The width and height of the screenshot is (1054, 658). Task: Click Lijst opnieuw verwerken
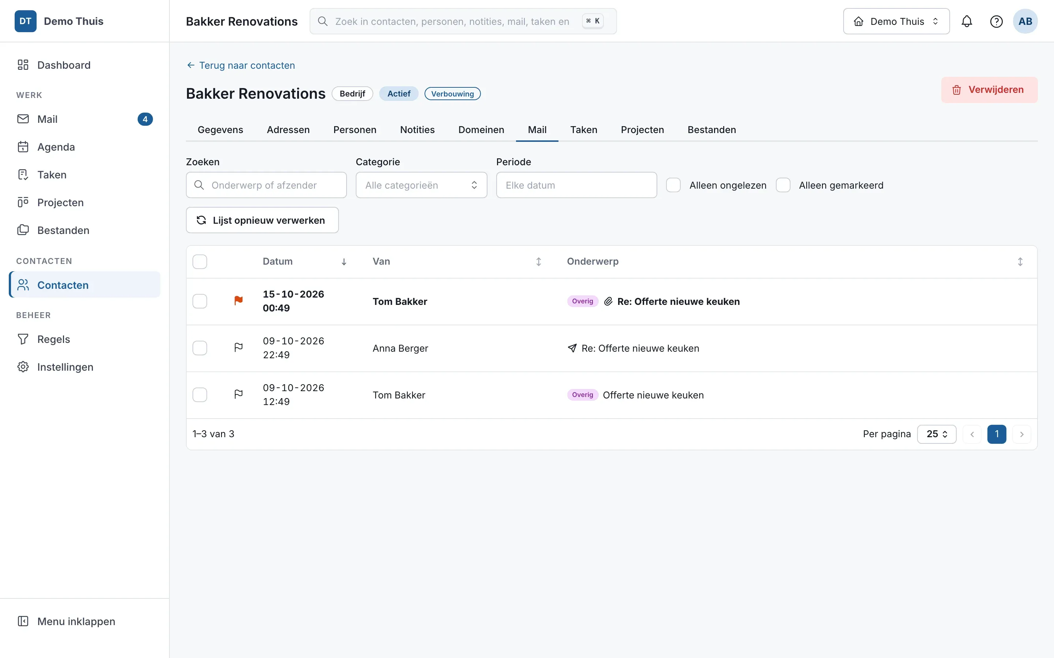pyautogui.click(x=262, y=220)
